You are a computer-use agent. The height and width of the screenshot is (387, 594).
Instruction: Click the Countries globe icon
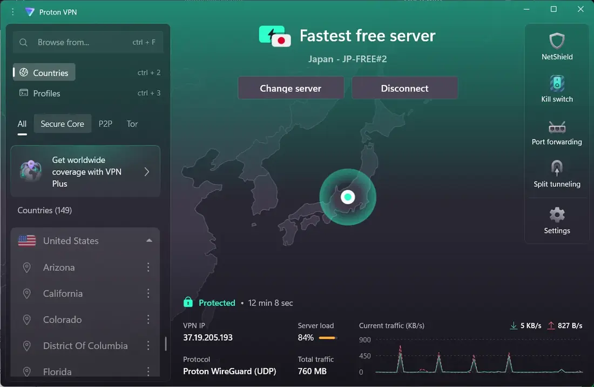[x=24, y=72]
